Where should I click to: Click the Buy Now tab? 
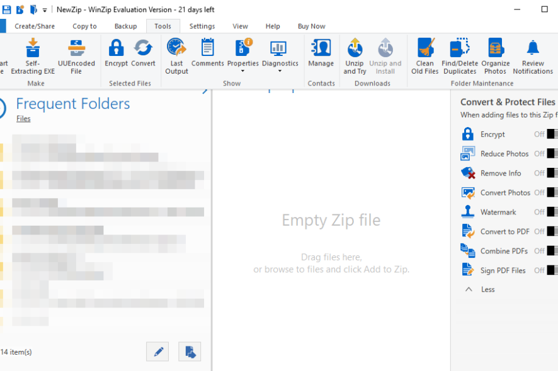(312, 26)
